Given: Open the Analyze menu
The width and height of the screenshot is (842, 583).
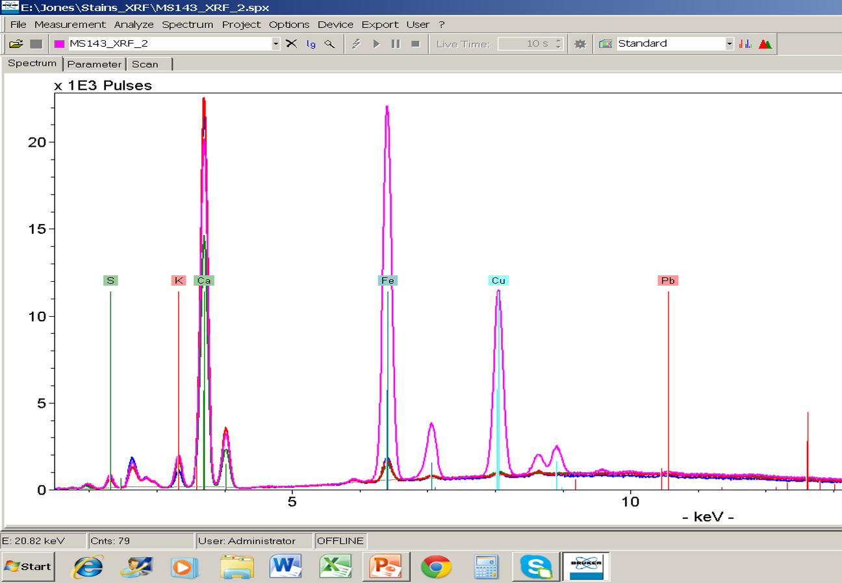Looking at the screenshot, I should click(x=134, y=25).
